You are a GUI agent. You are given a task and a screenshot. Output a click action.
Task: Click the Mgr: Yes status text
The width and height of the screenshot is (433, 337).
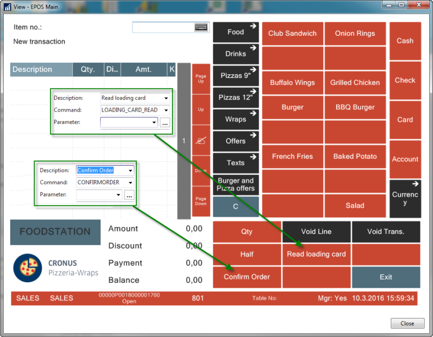[332, 299]
